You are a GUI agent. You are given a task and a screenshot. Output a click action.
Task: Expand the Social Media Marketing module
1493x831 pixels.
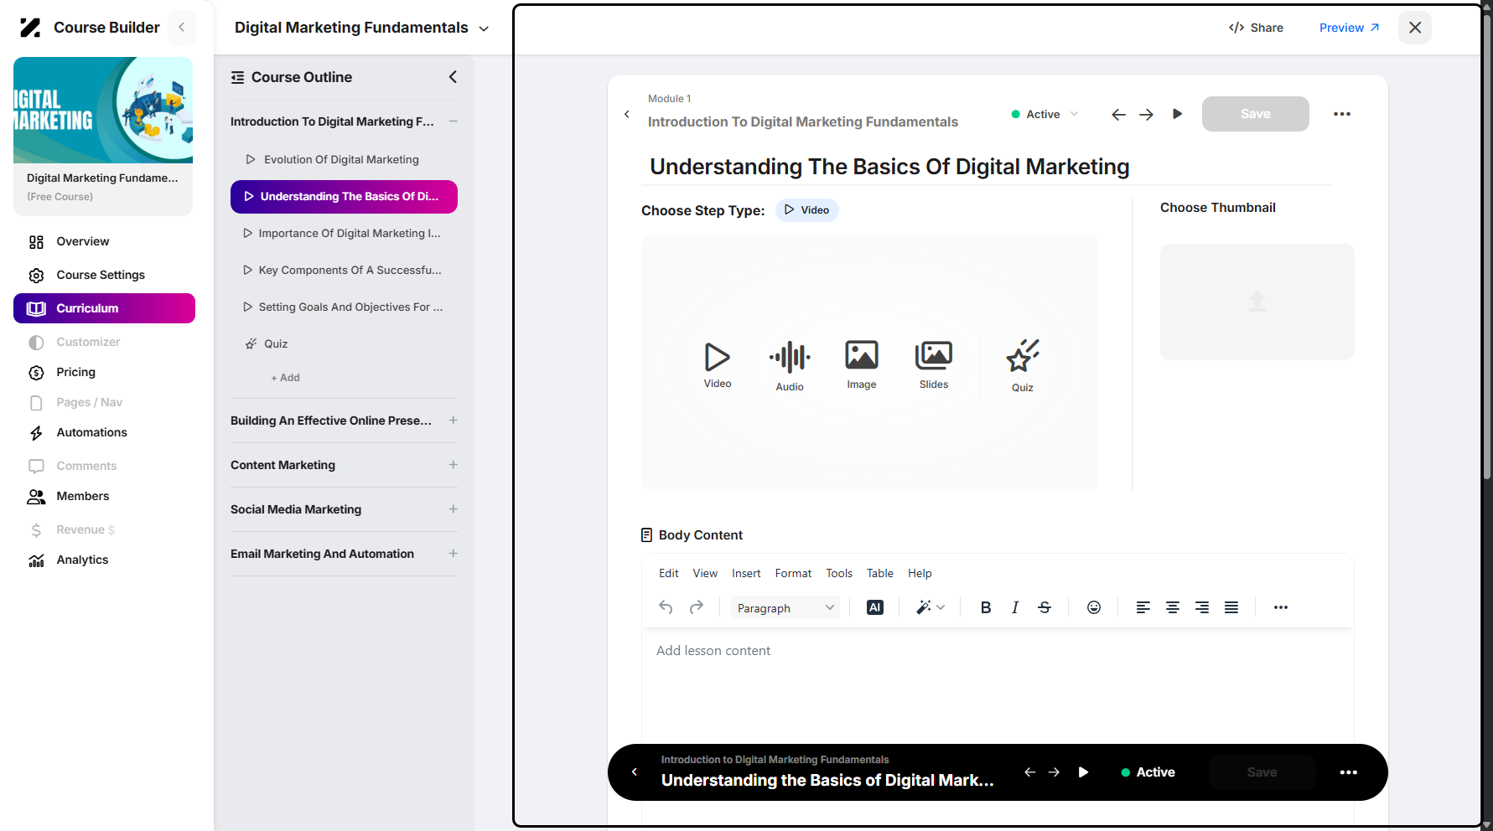453,509
